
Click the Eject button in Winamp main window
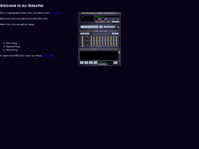(x=101, y=27)
